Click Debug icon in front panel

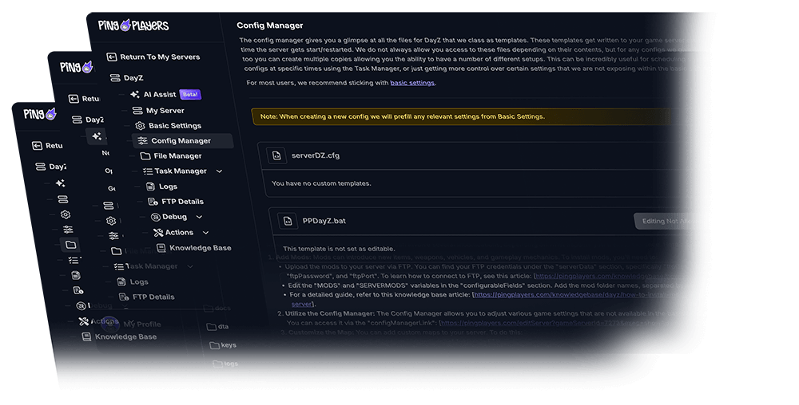pyautogui.click(x=156, y=217)
